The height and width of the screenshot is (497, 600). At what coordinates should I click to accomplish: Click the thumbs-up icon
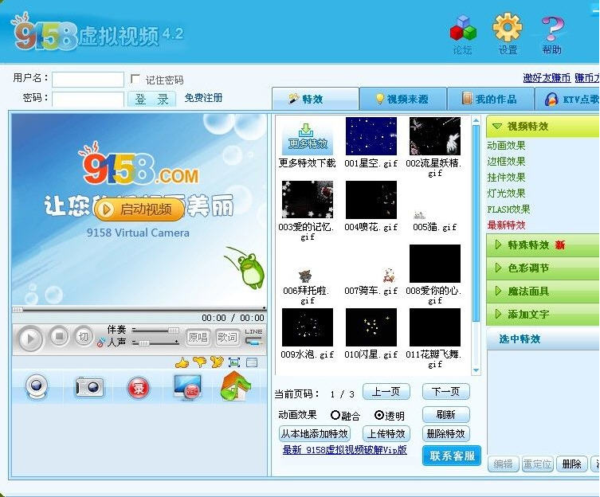coord(182,362)
